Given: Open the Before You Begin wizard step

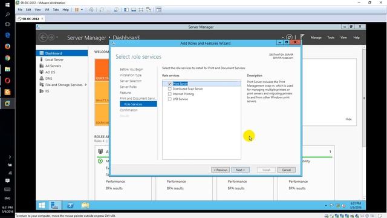Looking at the screenshot, I should point(131,70).
